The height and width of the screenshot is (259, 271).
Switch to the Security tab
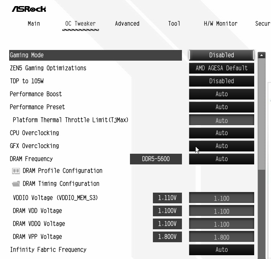[x=263, y=23]
